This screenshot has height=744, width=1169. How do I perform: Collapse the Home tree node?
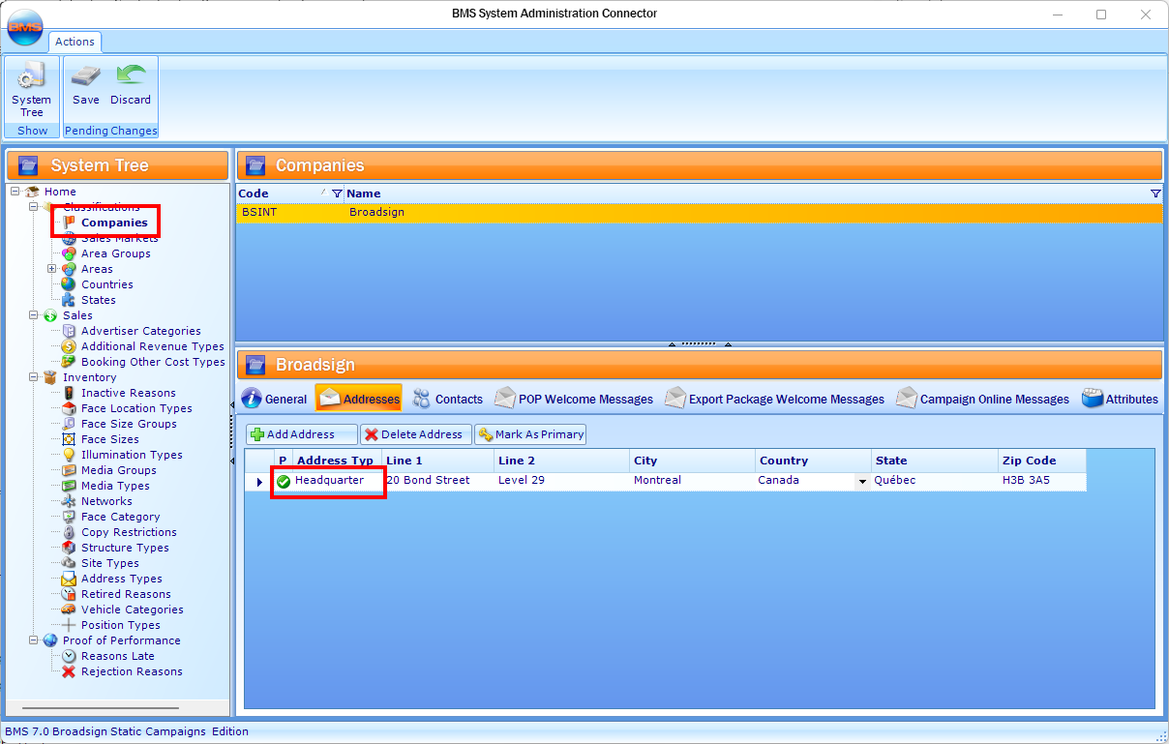pyautogui.click(x=15, y=192)
